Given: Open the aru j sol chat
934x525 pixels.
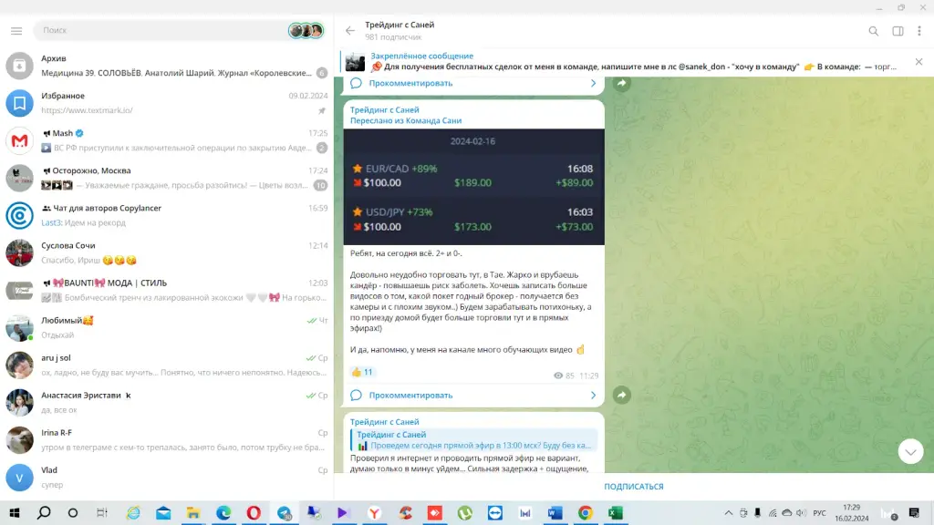Looking at the screenshot, I should point(167,365).
